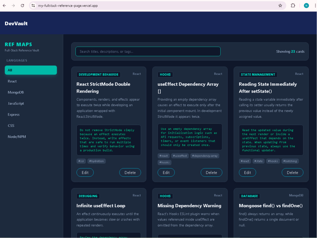
Task: Click the Missing Dependency Warning title
Action: point(190,206)
